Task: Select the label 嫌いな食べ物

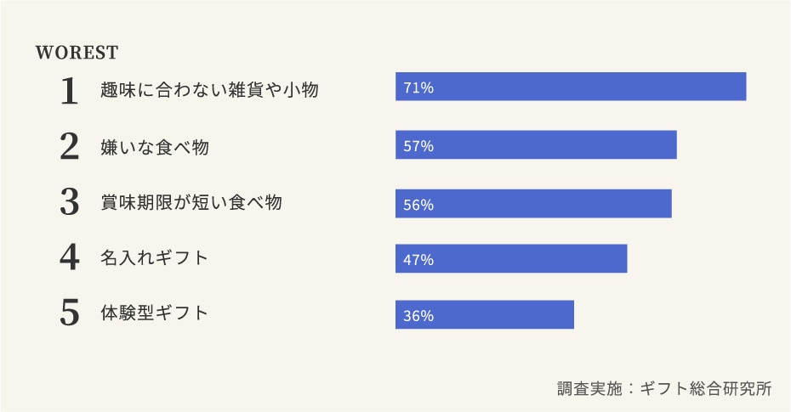Action: click(154, 147)
